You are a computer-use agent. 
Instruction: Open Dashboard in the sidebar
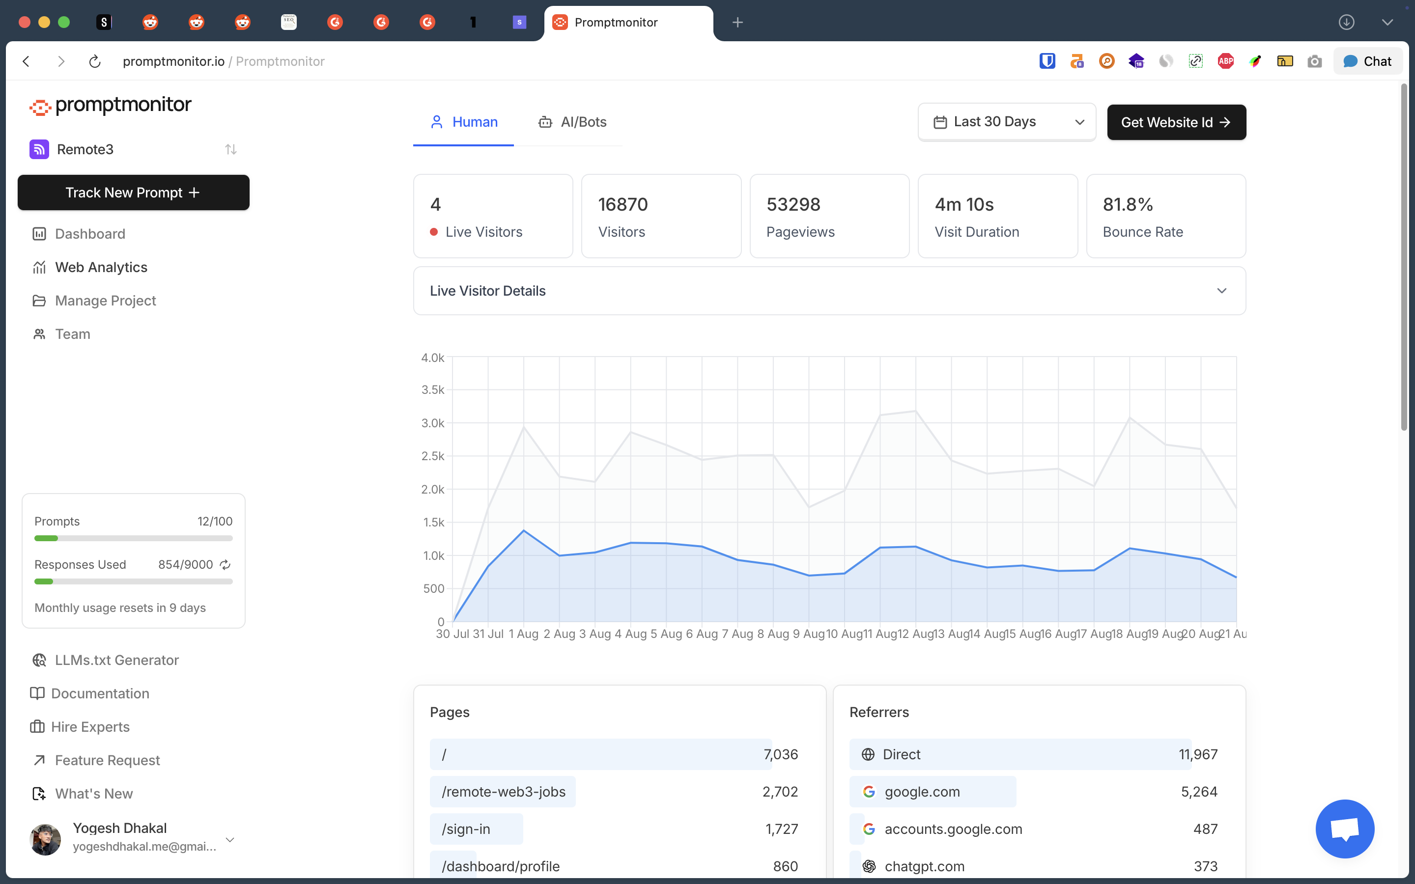90,234
